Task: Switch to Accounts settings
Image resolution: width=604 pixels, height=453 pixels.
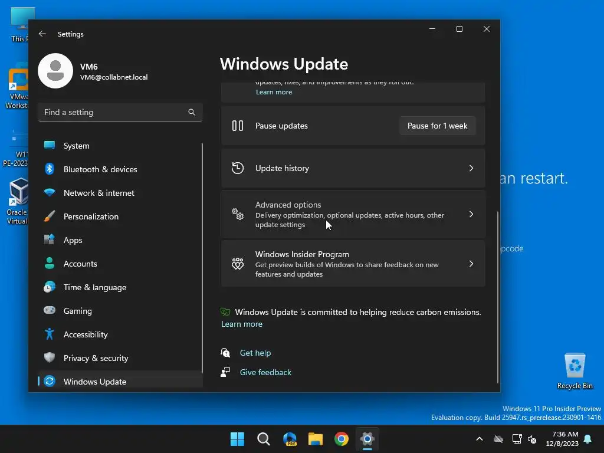Action: click(x=120, y=264)
